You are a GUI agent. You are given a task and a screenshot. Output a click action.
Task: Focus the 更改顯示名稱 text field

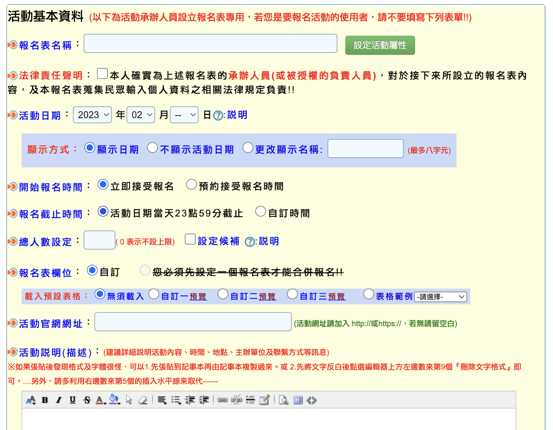(x=365, y=148)
